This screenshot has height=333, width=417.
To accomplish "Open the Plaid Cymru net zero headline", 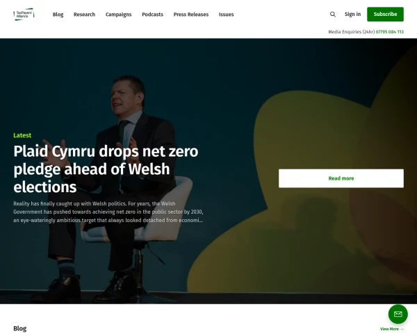I will click(106, 169).
